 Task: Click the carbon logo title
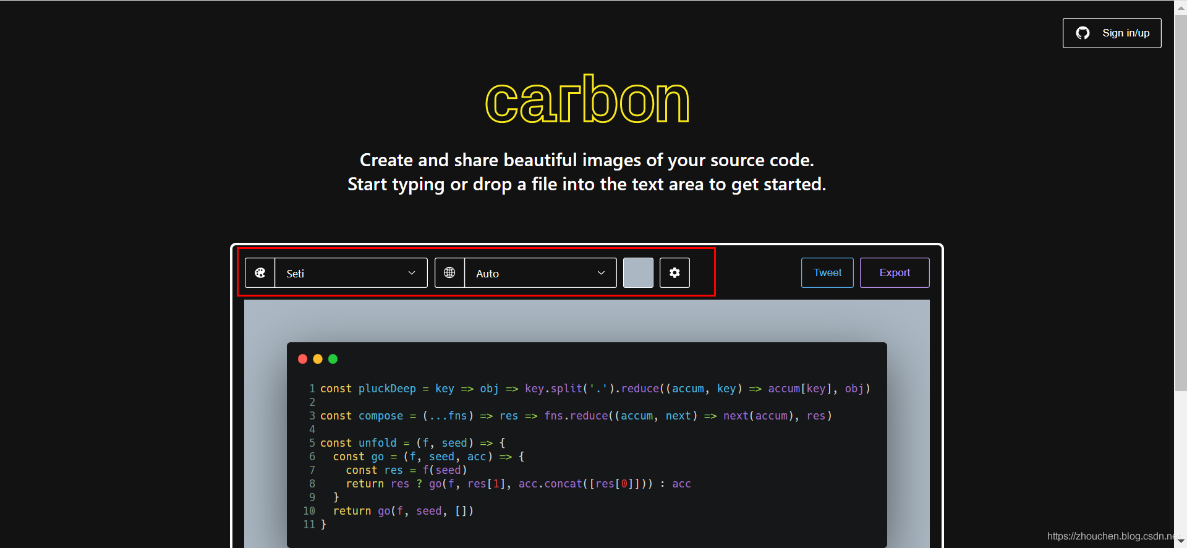(x=587, y=99)
